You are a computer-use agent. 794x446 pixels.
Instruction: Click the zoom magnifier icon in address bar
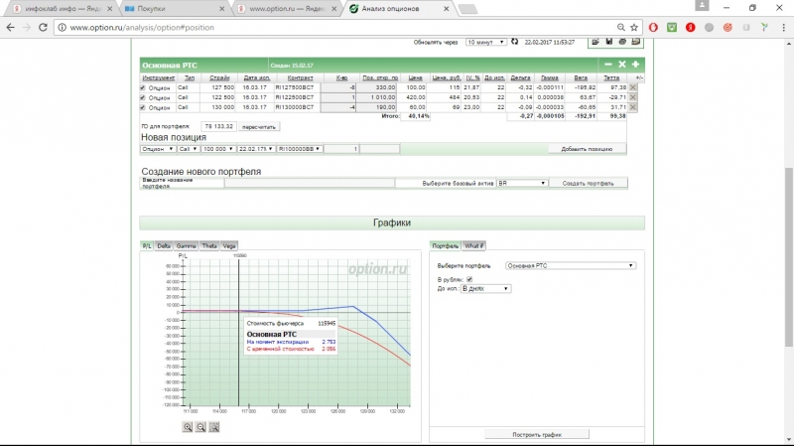[621, 28]
